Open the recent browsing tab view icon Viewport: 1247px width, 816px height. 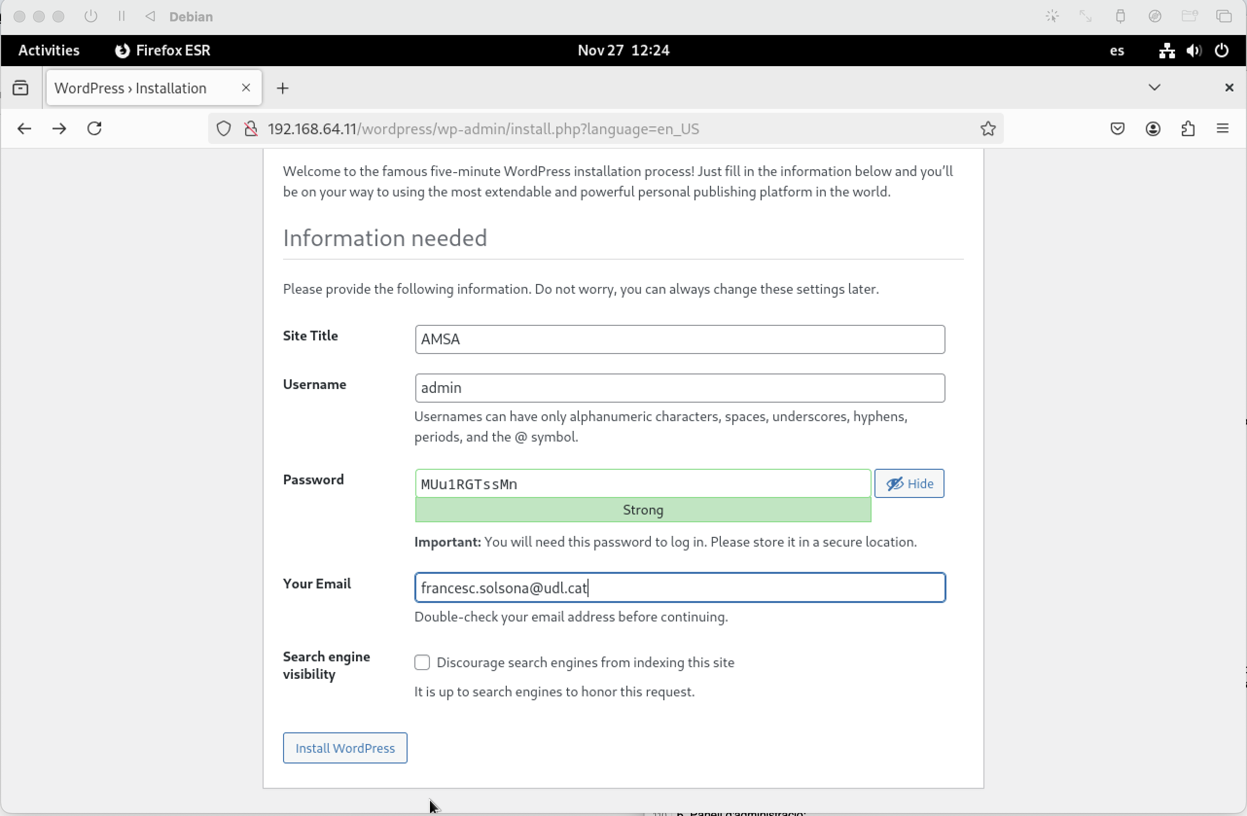pyautogui.click(x=20, y=88)
